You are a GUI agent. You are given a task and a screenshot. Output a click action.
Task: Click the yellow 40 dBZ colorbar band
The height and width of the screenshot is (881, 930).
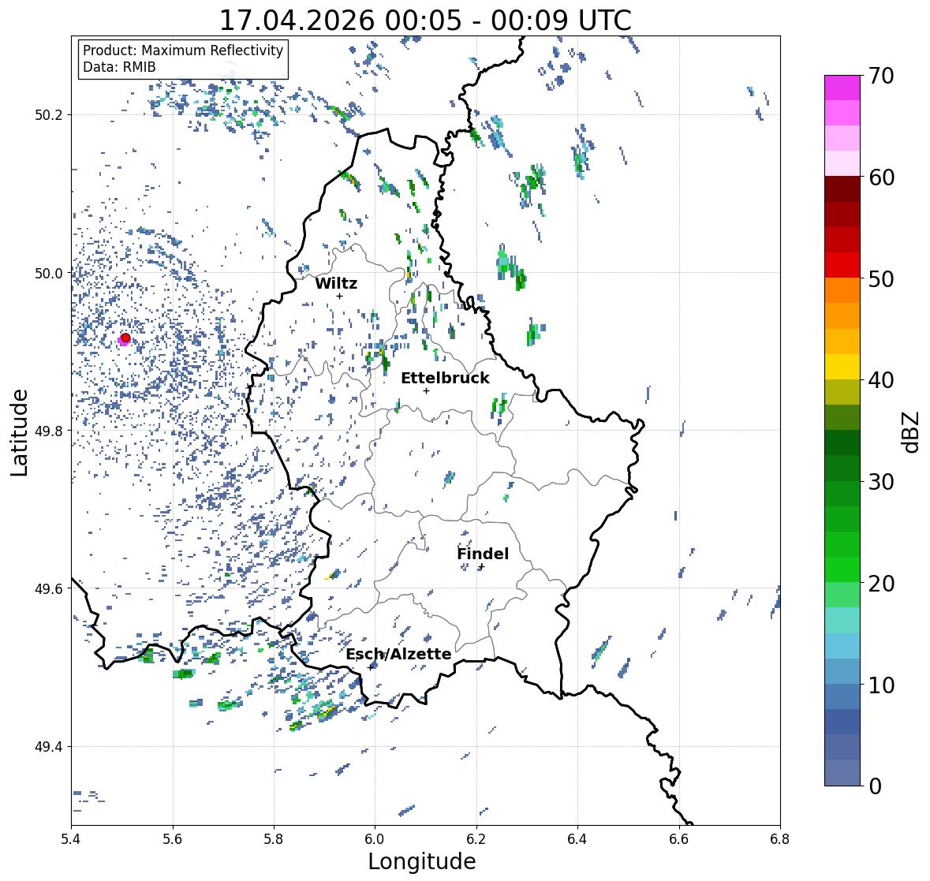tap(842, 367)
